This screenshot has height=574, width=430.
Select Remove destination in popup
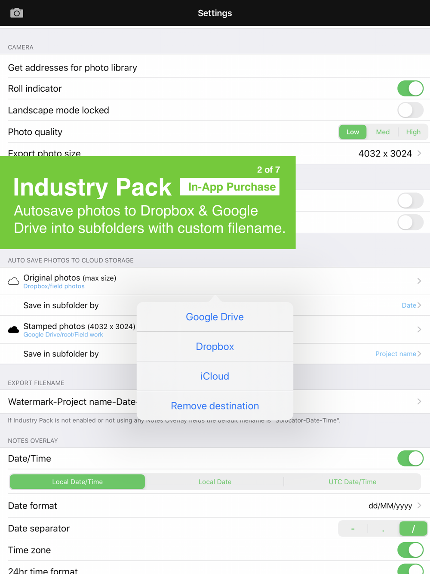[x=215, y=406]
